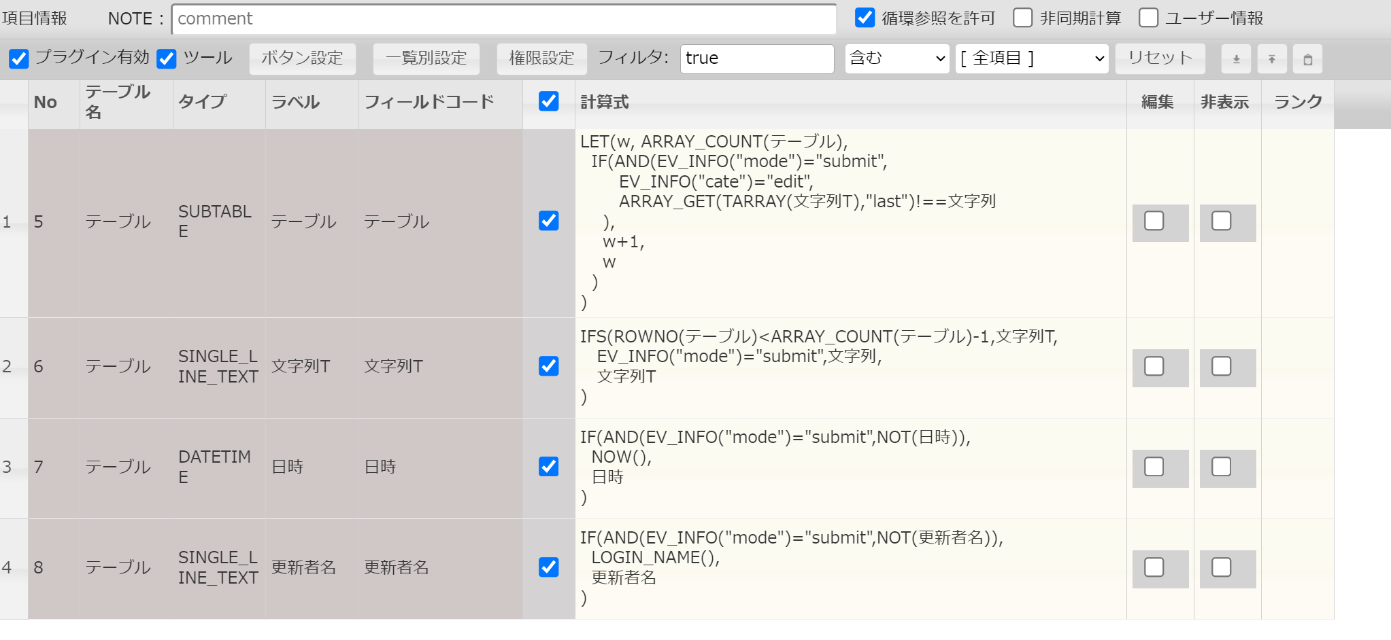Click the リセット button
The width and height of the screenshot is (1391, 640).
(1160, 58)
